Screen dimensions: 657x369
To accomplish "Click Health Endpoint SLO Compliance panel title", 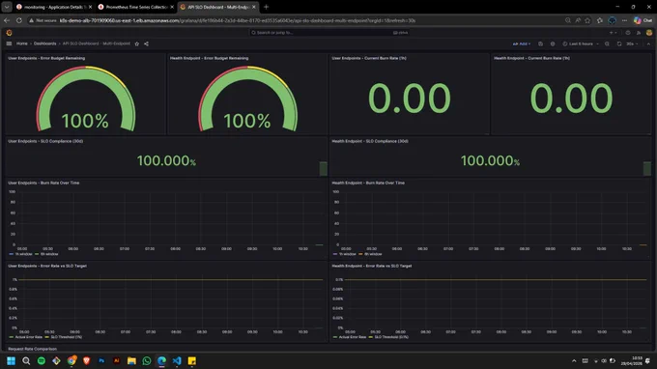I will pyautogui.click(x=370, y=141).
